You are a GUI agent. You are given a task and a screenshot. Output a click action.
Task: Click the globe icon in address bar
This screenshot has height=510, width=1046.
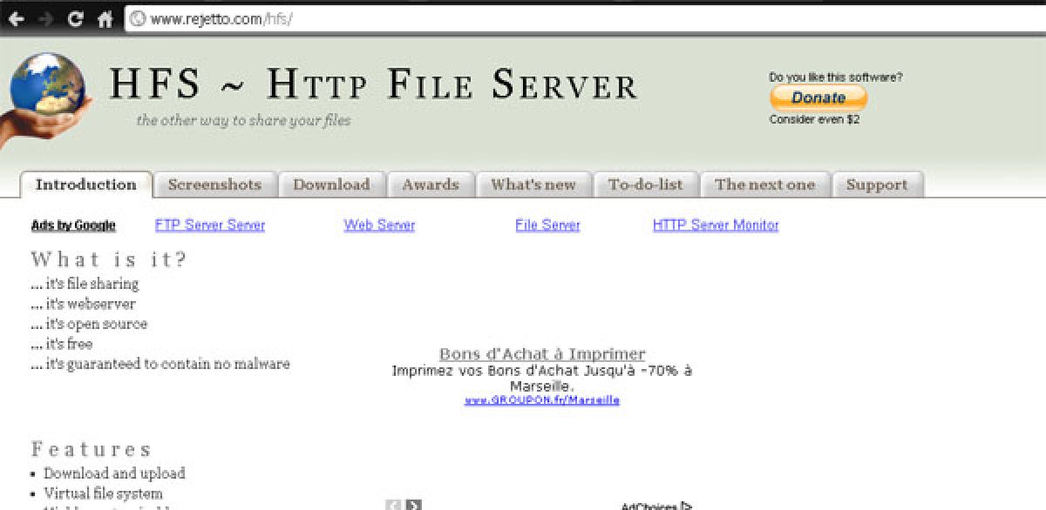tap(137, 18)
